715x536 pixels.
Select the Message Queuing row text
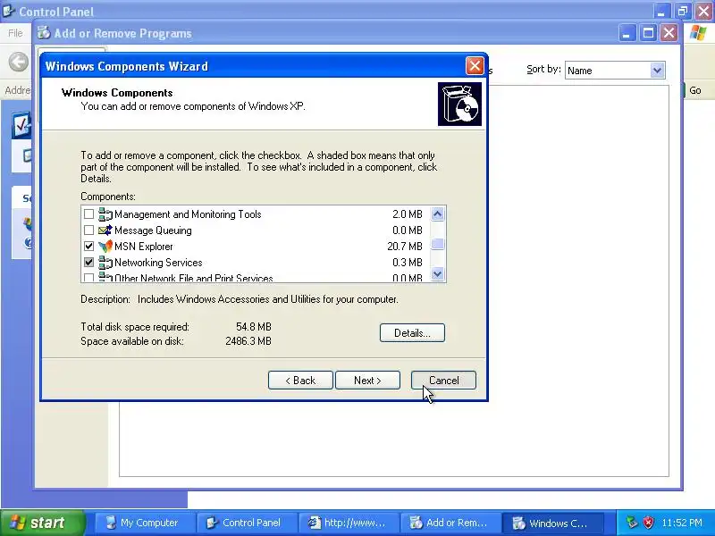pos(153,230)
